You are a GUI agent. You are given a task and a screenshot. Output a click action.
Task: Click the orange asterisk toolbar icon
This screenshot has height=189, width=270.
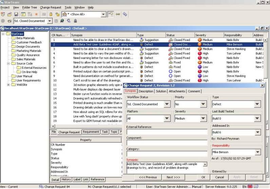coord(36,14)
